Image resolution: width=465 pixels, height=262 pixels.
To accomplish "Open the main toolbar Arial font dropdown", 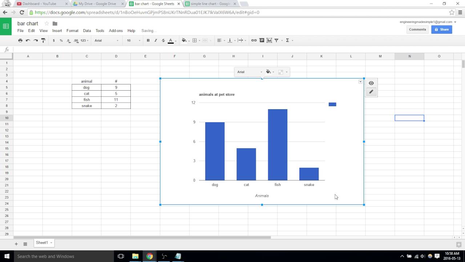I will tap(106, 40).
